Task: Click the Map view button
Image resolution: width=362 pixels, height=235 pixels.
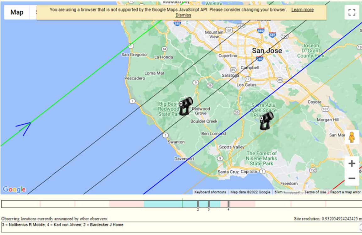Action: pyautogui.click(x=17, y=12)
